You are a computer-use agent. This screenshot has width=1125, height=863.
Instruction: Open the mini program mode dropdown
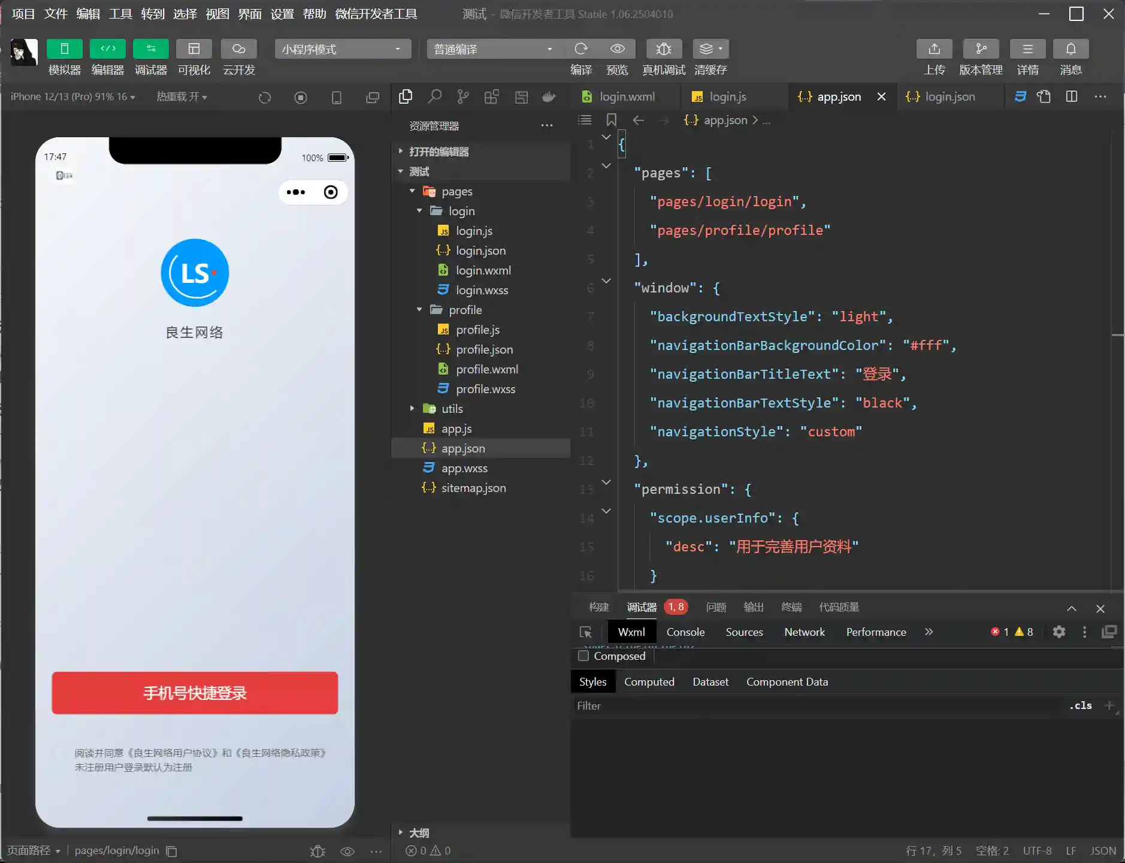(342, 49)
